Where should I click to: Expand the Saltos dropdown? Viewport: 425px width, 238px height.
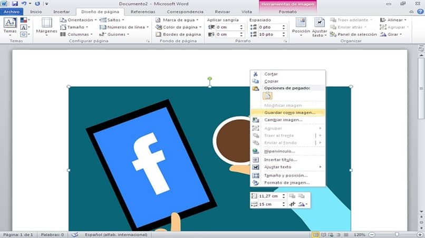(x=112, y=20)
